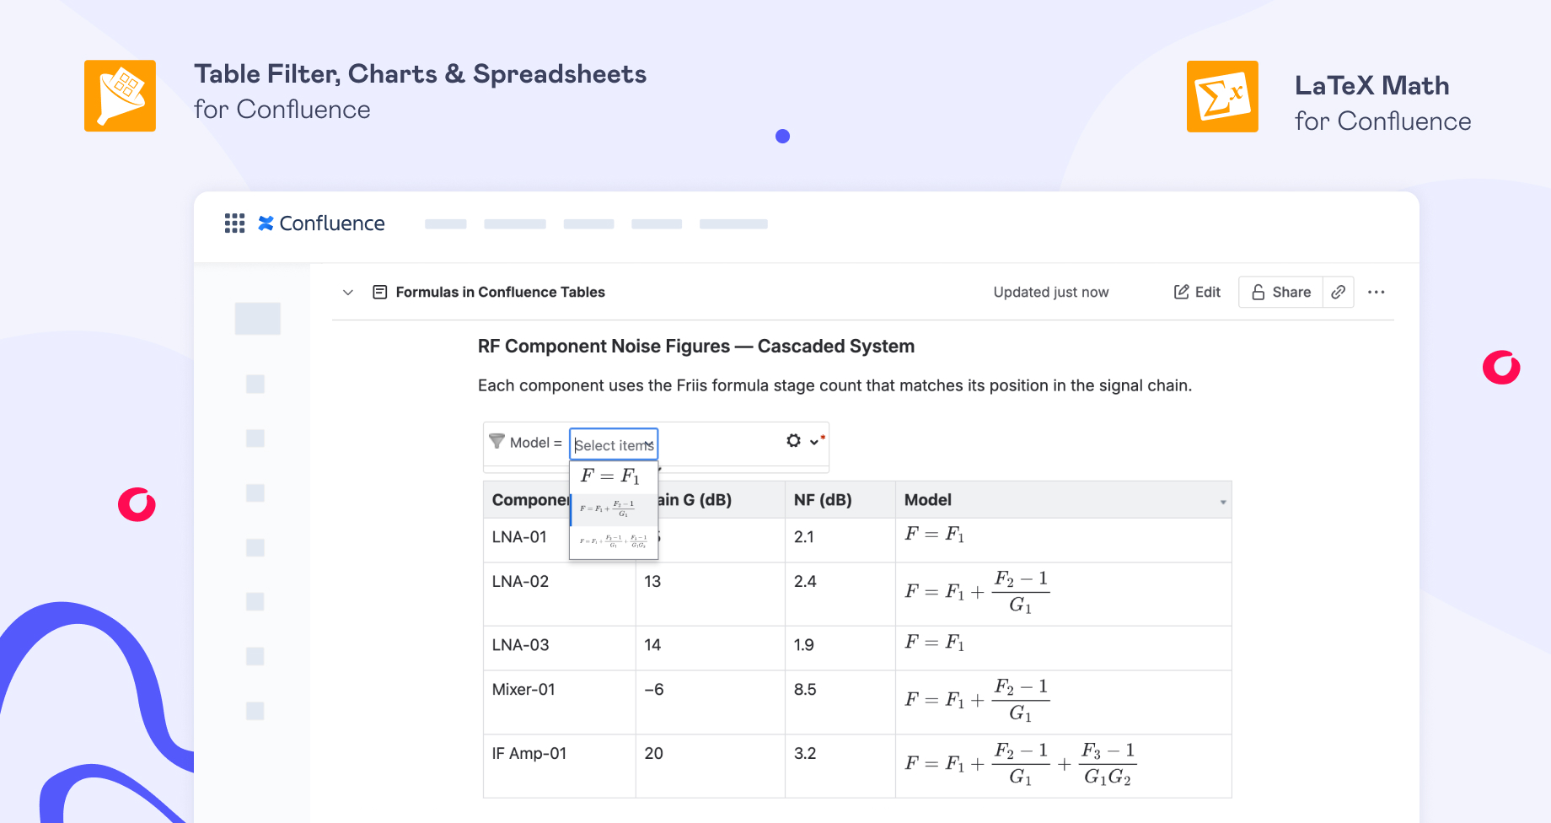1551x823 pixels.
Task: Collapse the sidebar chevron beside page title
Action: coord(348,293)
